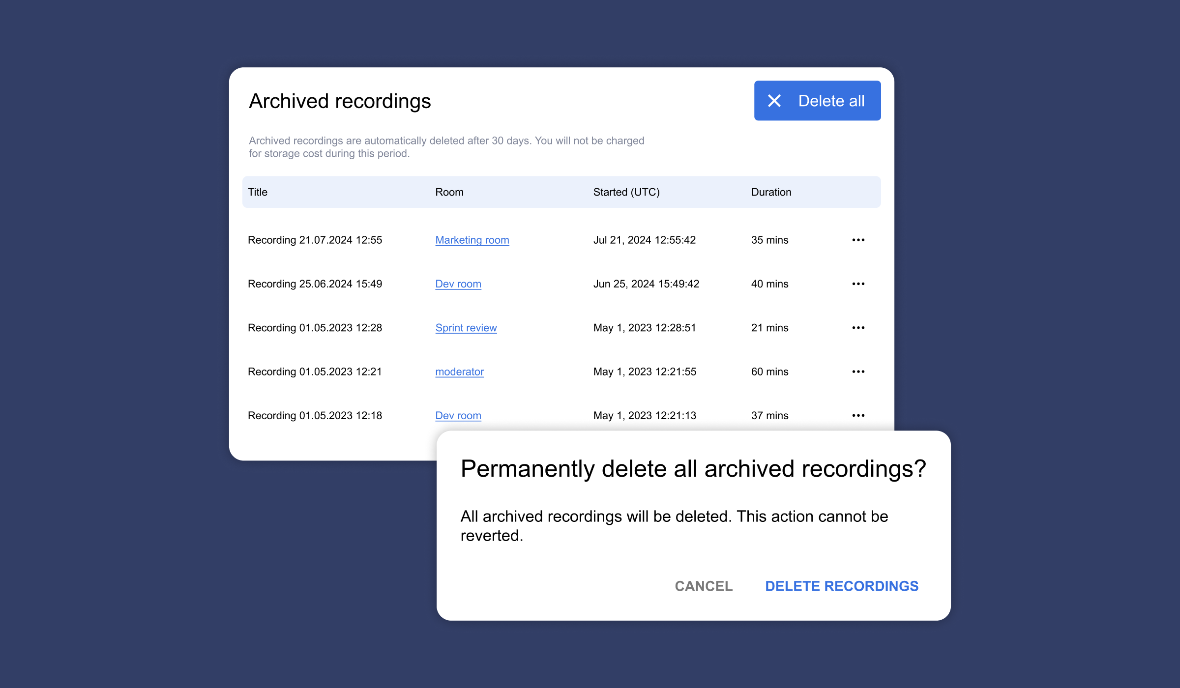Follow the Sprint review room link
The height and width of the screenshot is (688, 1180).
coord(466,328)
